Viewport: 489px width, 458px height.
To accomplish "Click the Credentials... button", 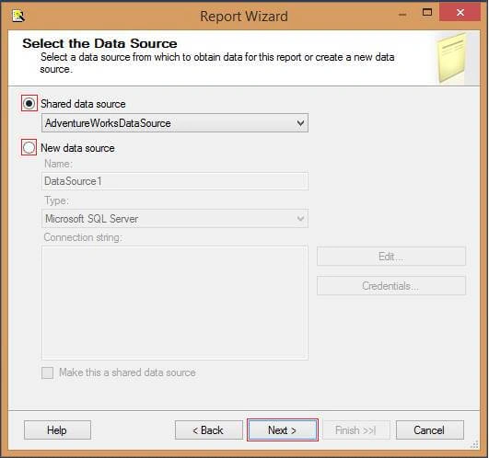I will 391,285.
